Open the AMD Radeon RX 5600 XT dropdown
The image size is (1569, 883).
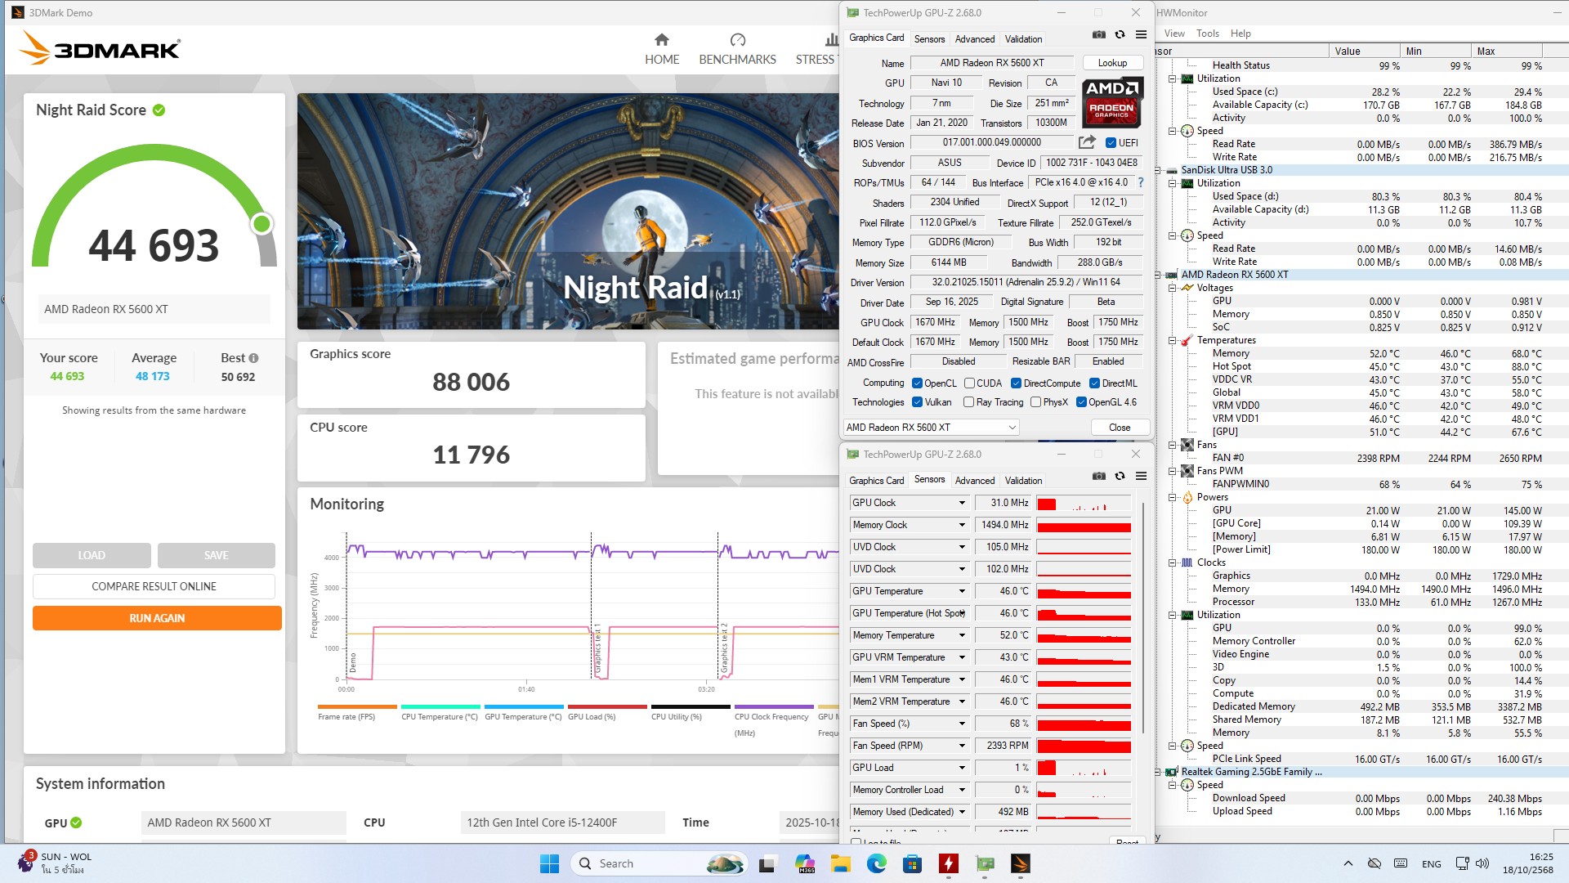(932, 427)
